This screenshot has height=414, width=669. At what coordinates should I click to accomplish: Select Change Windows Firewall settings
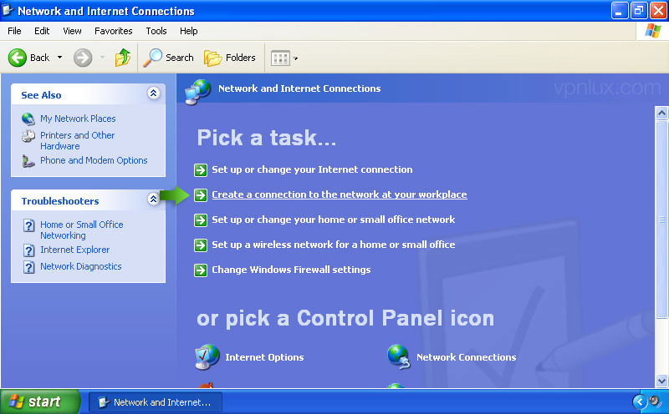coord(291,270)
